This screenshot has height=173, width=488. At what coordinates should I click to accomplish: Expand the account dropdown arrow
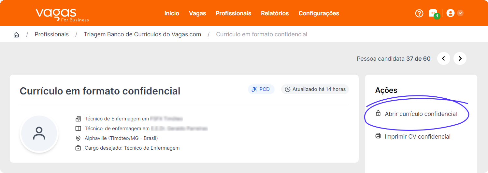[460, 13]
